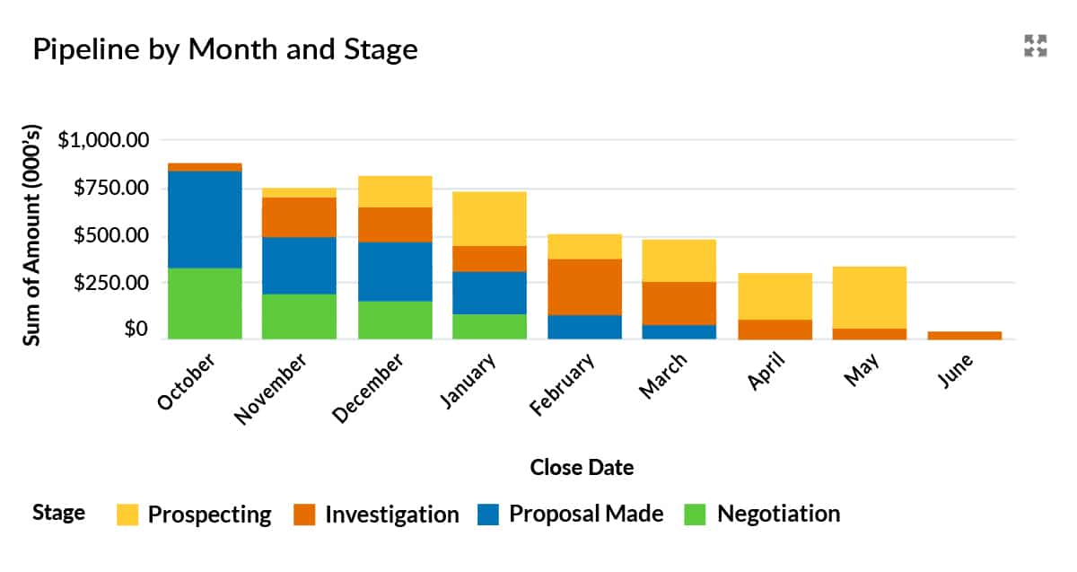Toggle the Investigation legend series

point(391,515)
